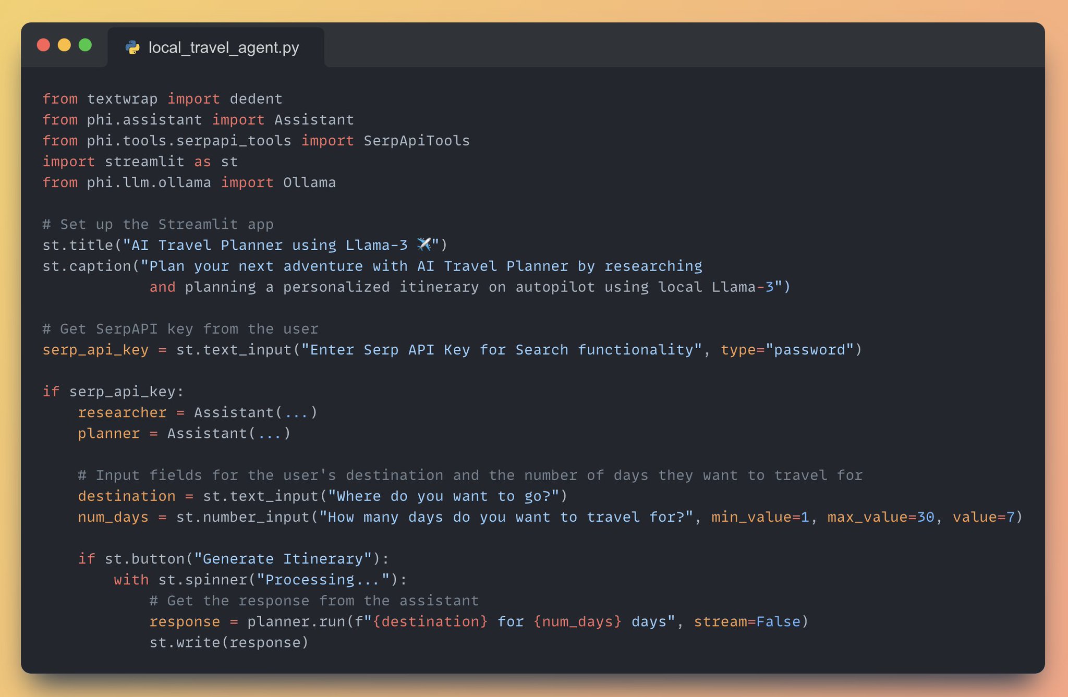Click the serp_api_key variable assignment

95,350
